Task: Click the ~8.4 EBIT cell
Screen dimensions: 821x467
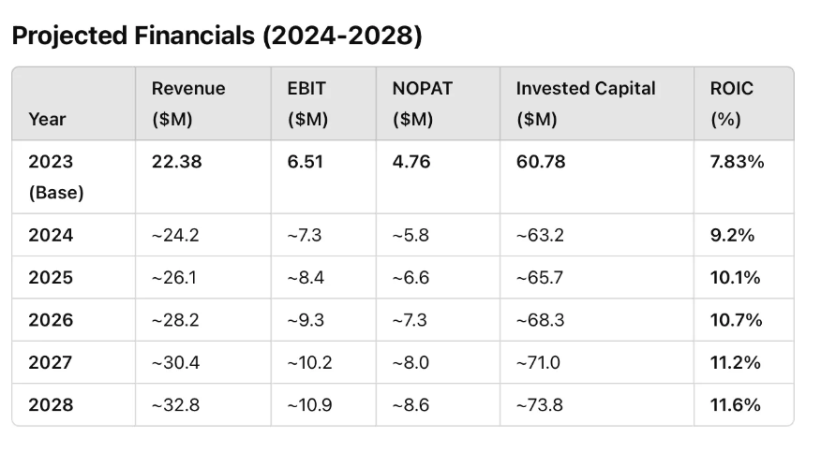Action: point(306,278)
